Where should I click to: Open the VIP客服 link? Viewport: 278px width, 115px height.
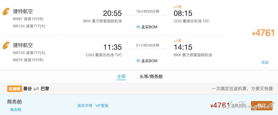pyautogui.click(x=102, y=106)
